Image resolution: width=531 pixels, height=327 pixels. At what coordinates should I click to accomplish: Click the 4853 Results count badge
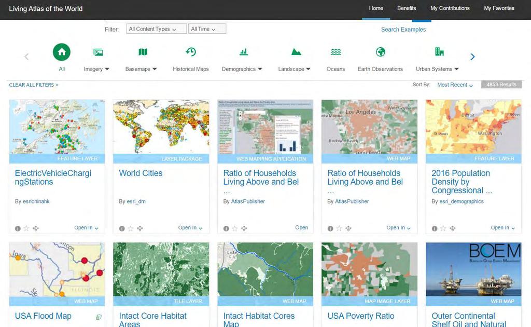coord(501,85)
